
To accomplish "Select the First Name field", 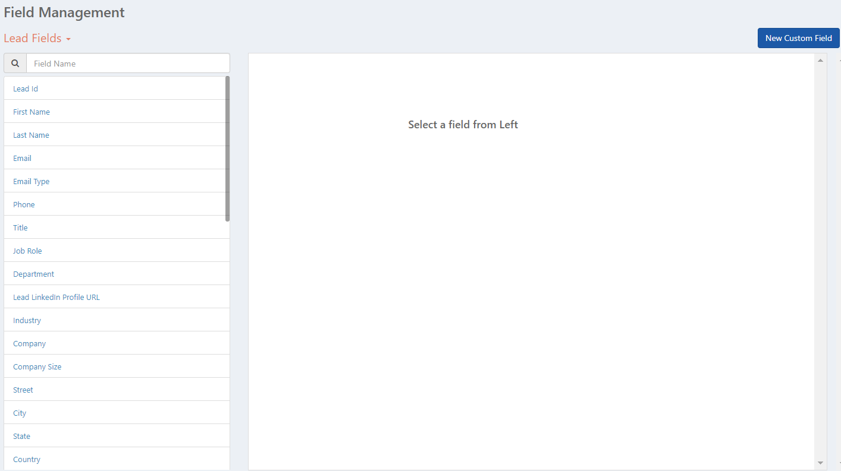I will pyautogui.click(x=117, y=112).
